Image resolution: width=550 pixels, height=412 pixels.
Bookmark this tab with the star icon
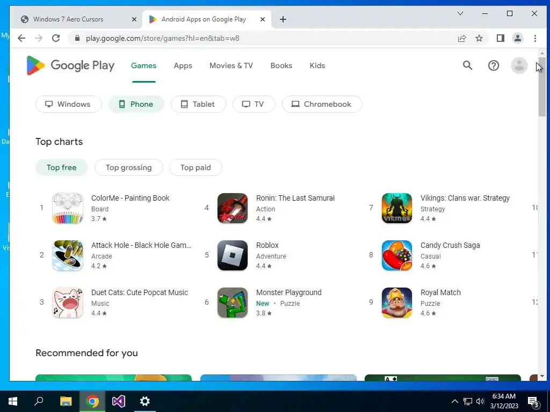tap(479, 38)
